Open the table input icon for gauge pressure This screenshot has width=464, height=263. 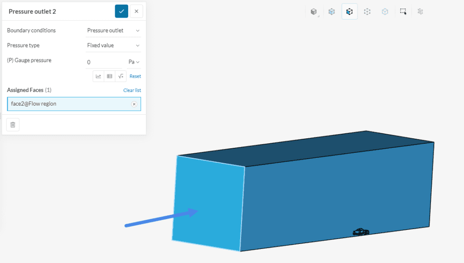click(109, 76)
